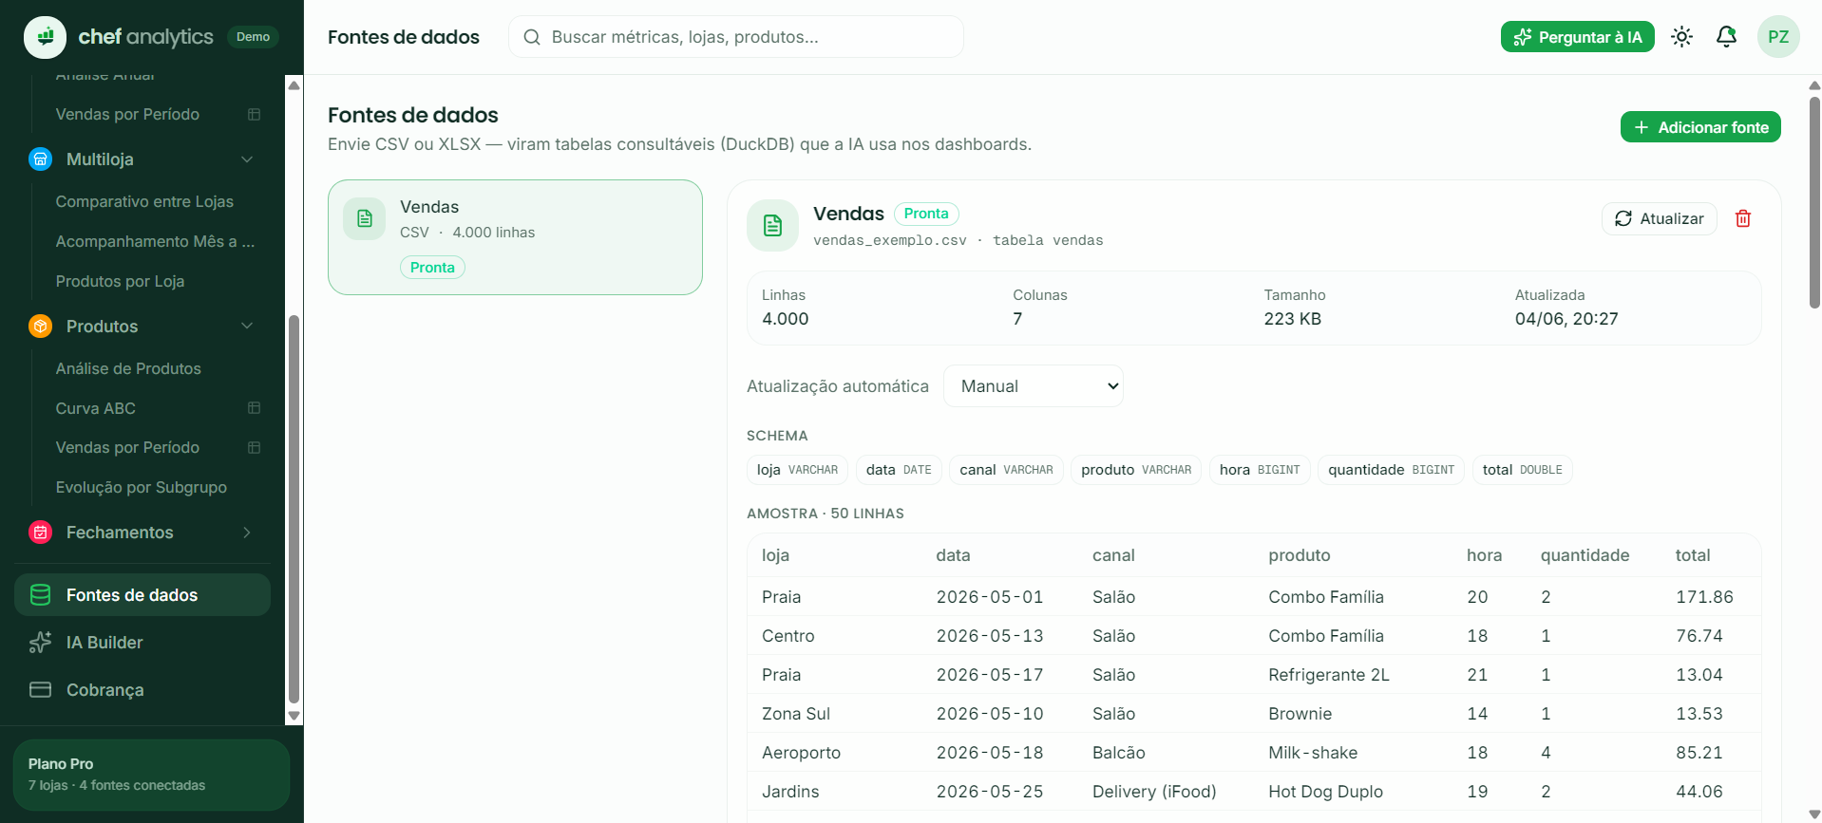The height and width of the screenshot is (823, 1822).
Task: Click the canal VARCHAR schema chip
Action: 1006,470
